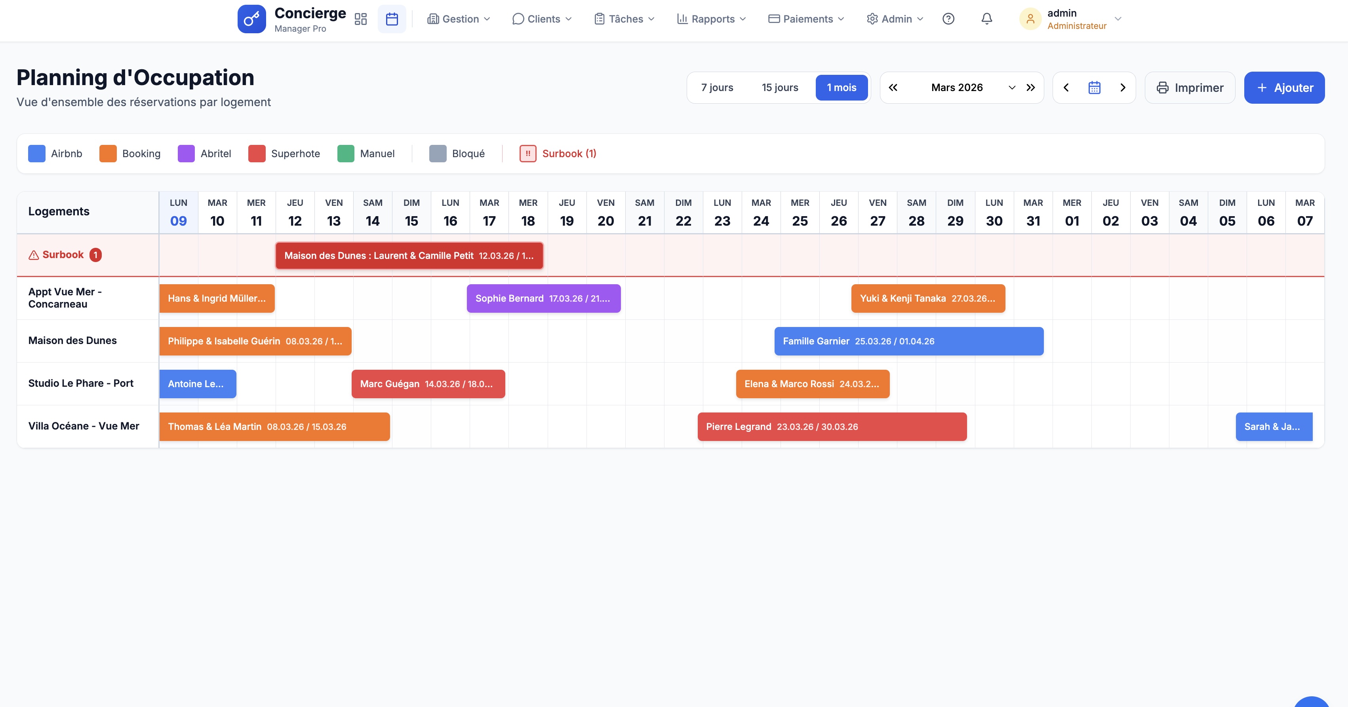This screenshot has height=707, width=1348.
Task: Click the Ajouter button
Action: click(1284, 88)
